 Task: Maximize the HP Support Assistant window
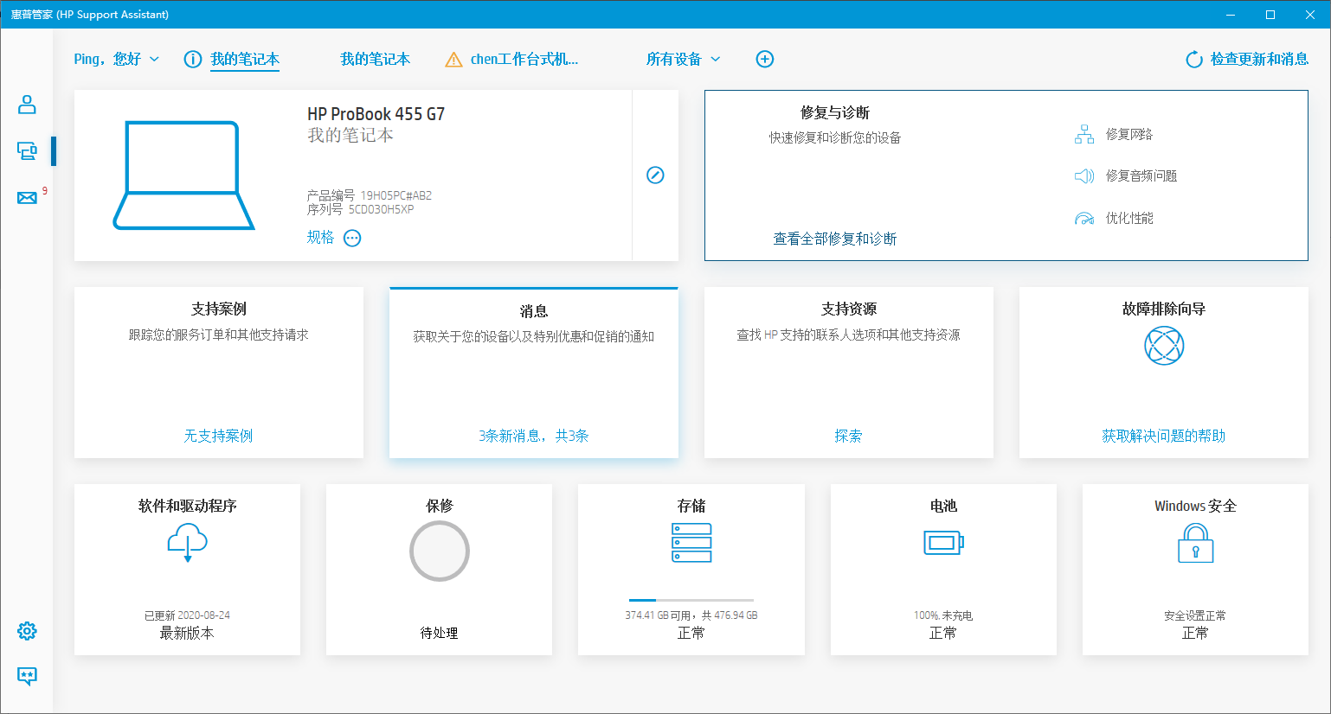[x=1270, y=15]
